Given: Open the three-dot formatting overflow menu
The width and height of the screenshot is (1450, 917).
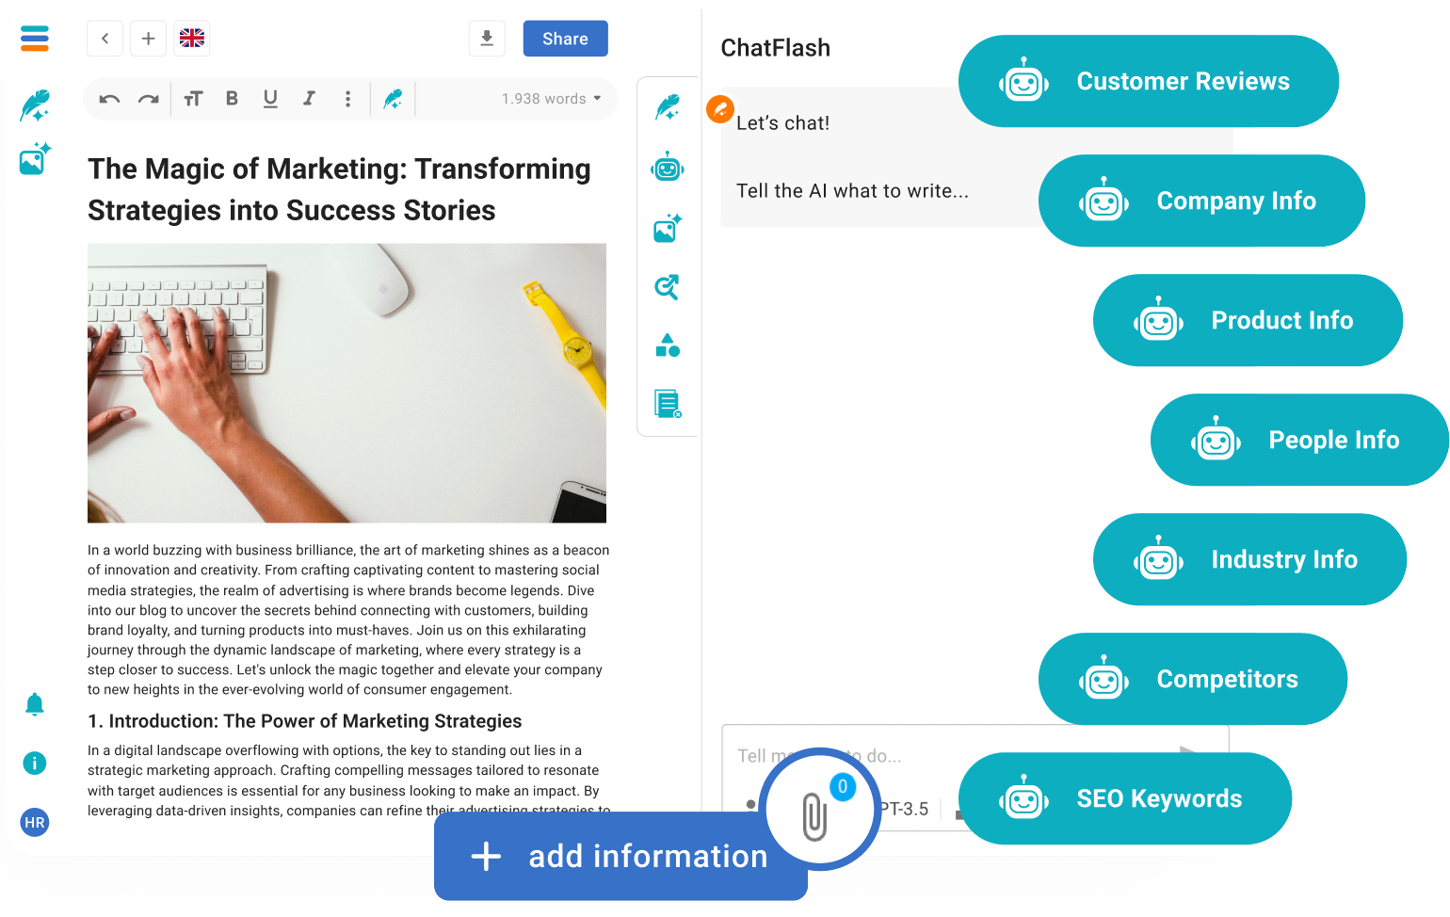Looking at the screenshot, I should tap(347, 98).
